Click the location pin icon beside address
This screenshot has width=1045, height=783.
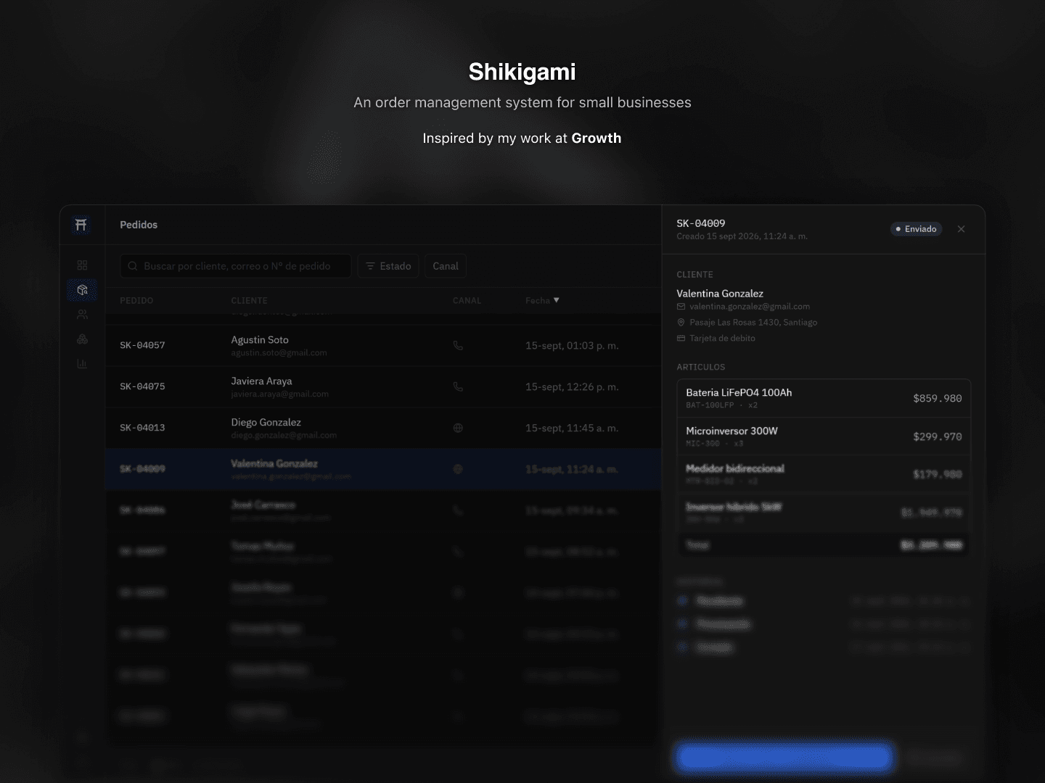[681, 323]
